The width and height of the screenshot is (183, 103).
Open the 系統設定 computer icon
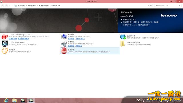pos(64,37)
